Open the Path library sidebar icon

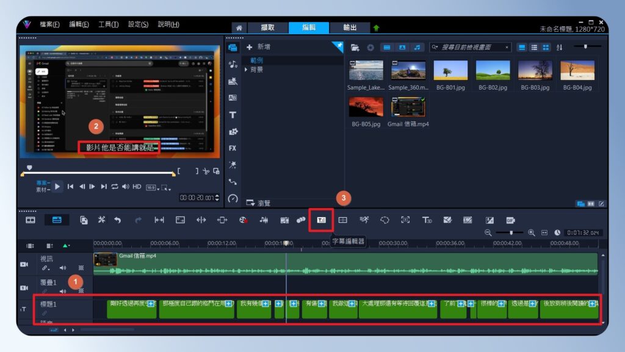coord(233,182)
